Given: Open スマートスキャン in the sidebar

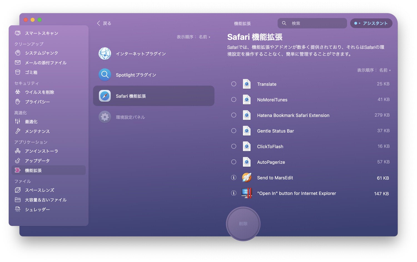Looking at the screenshot, I should tap(49, 33).
